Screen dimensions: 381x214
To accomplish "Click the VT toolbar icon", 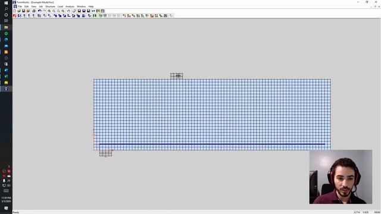I will pos(93,11).
